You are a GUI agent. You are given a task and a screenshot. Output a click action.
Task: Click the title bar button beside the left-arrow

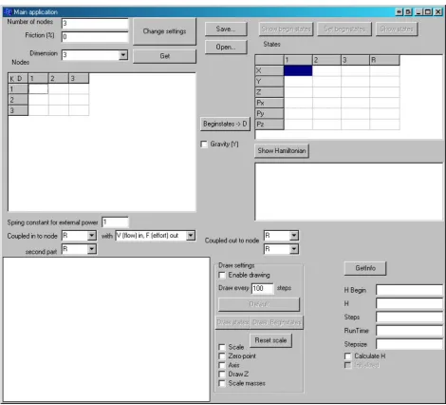408,12
